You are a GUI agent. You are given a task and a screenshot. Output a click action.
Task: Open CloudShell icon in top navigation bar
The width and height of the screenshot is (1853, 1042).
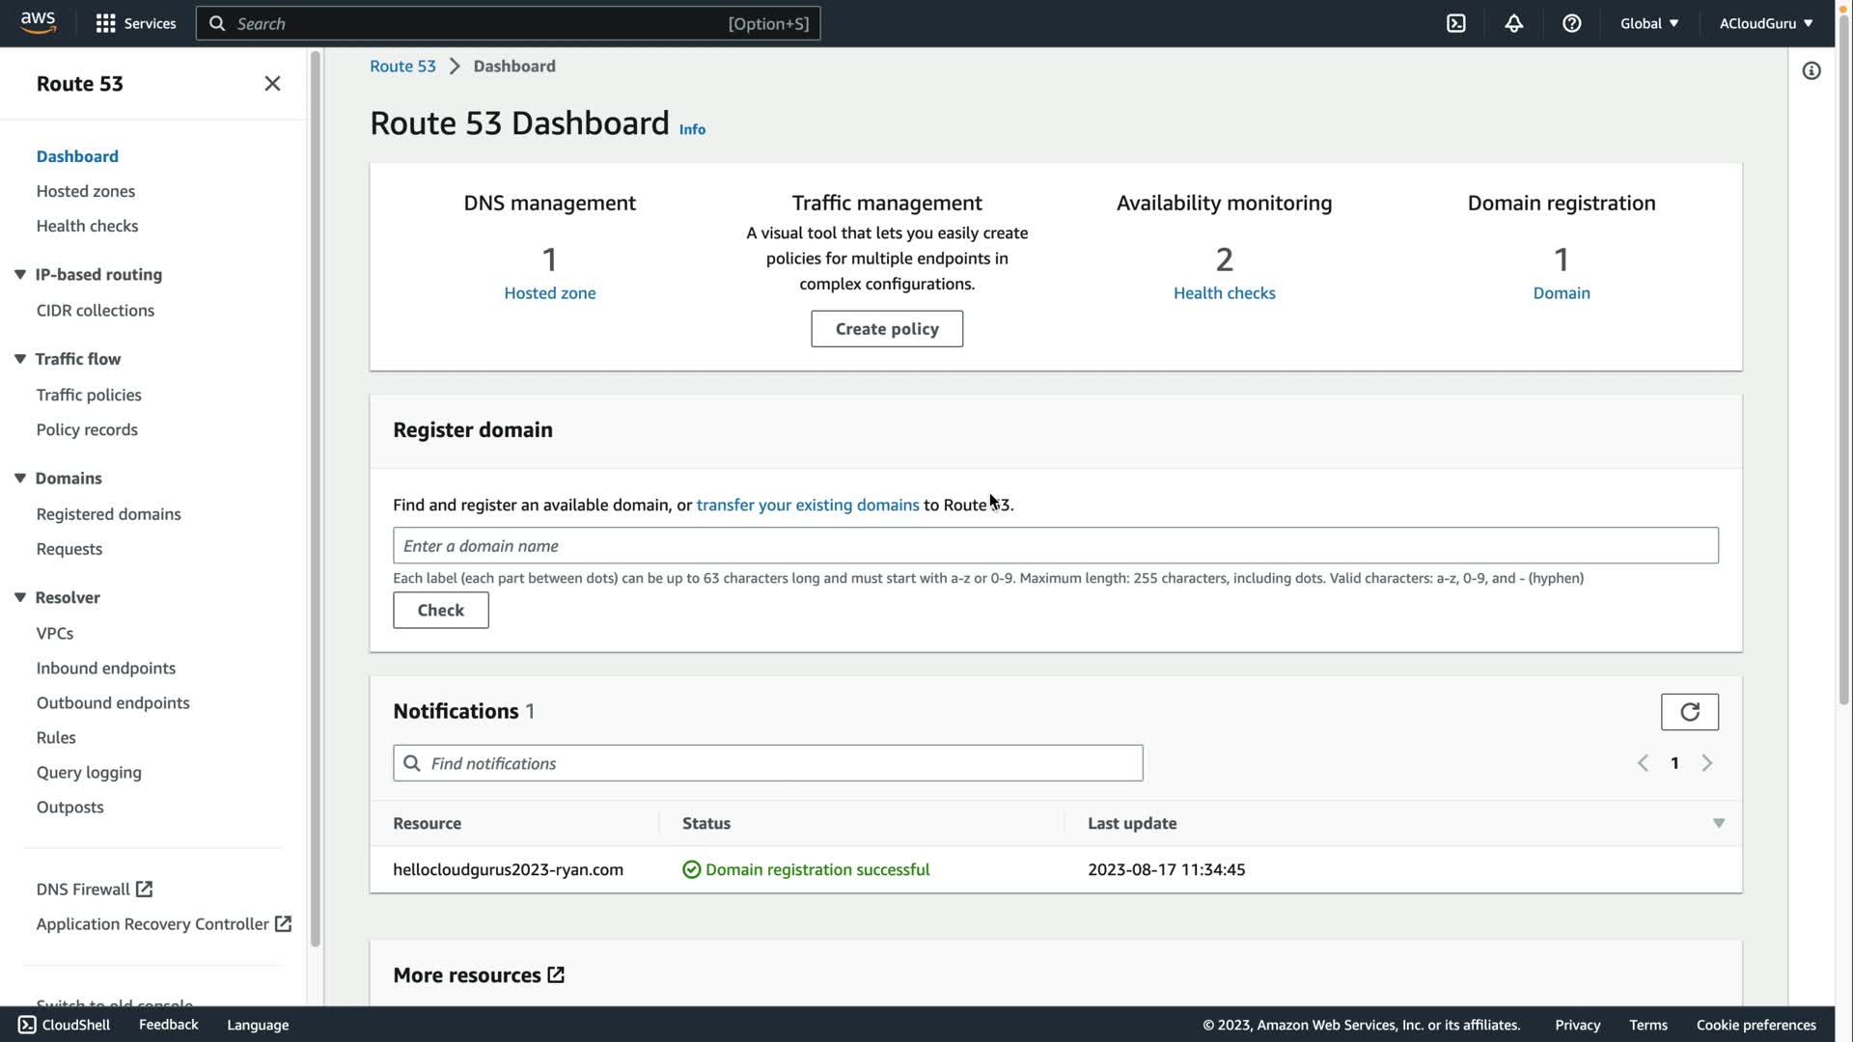(1455, 23)
